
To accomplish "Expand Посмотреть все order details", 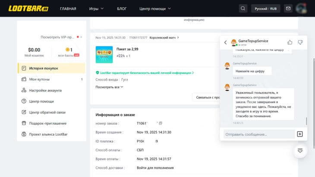I will [x=109, y=87].
